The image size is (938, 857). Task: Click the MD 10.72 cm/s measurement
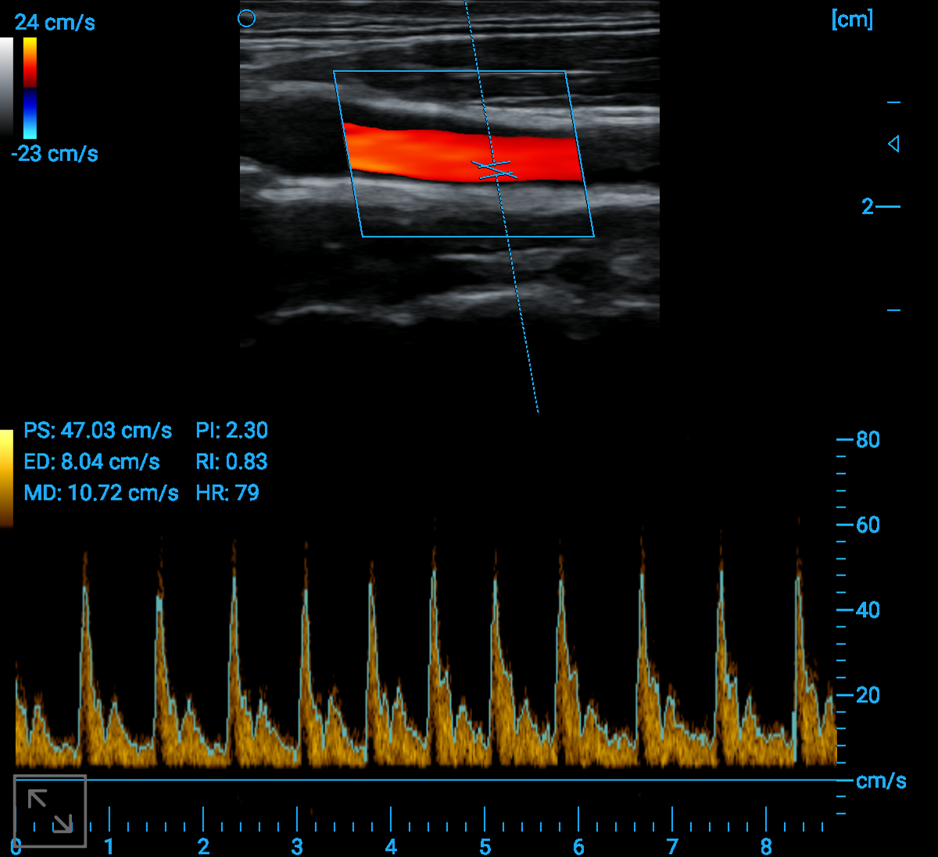[x=101, y=493]
